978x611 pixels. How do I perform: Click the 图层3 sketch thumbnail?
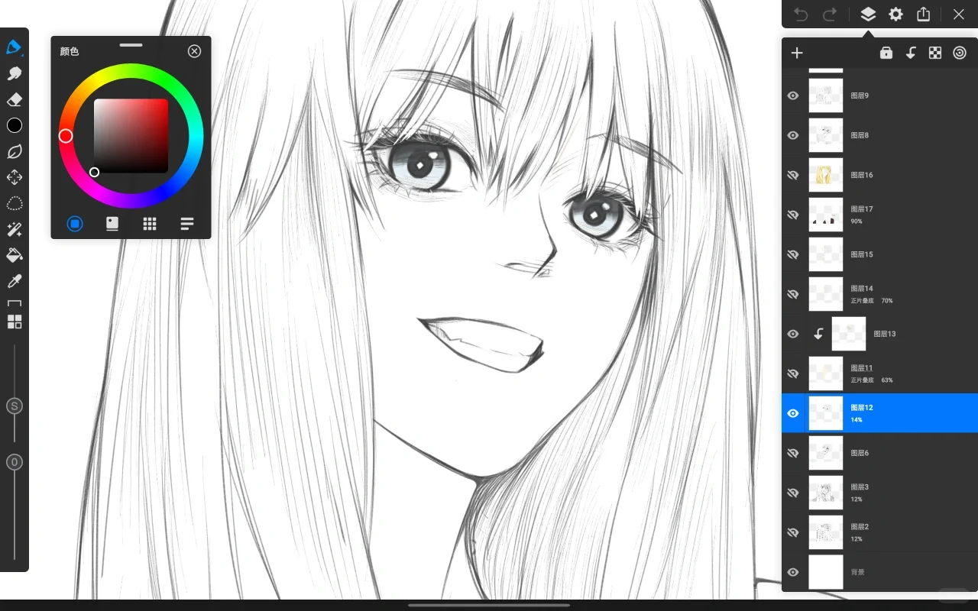point(826,493)
